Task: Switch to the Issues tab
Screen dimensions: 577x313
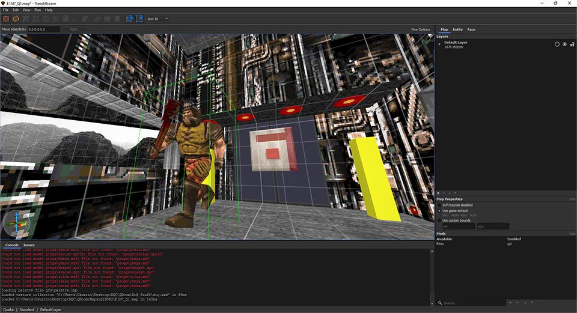Action: click(29, 245)
